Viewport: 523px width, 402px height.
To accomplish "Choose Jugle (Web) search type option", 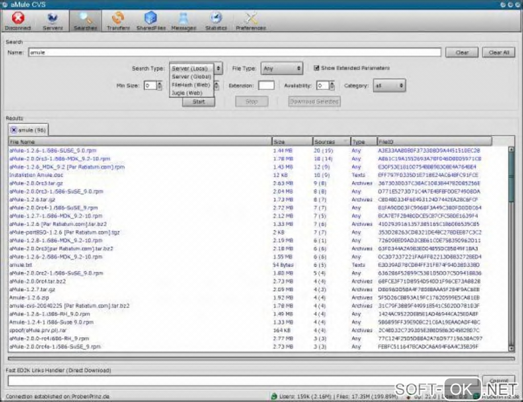I will point(187,93).
